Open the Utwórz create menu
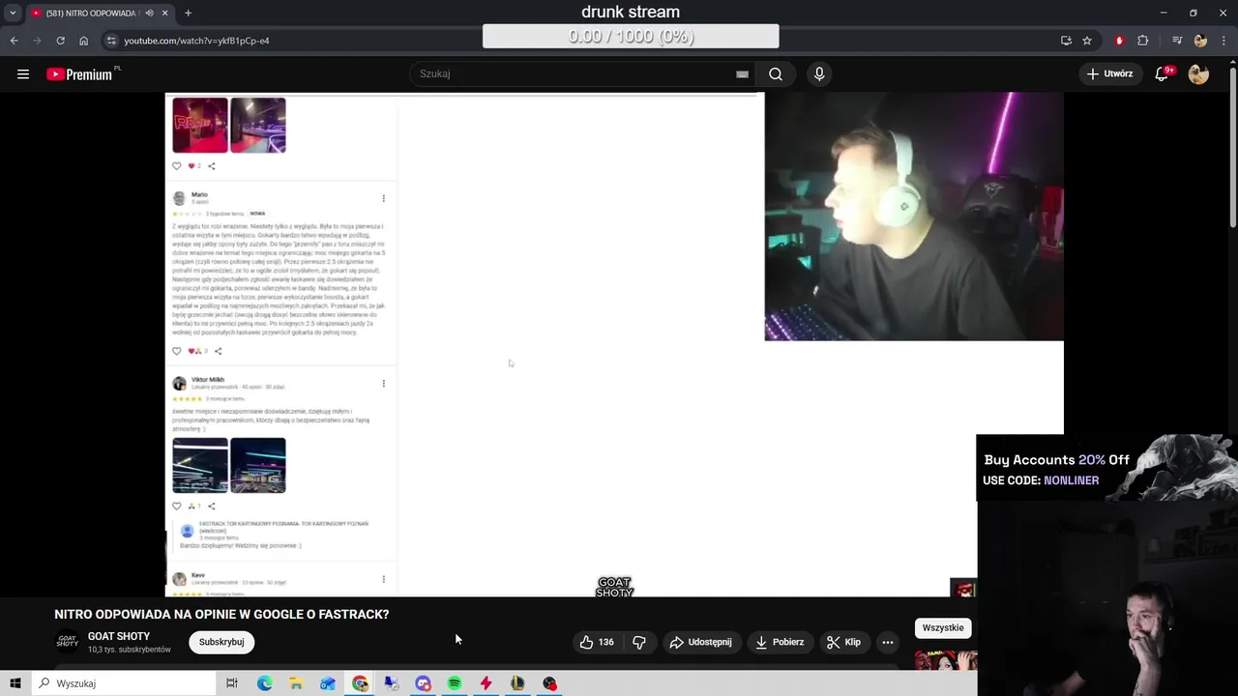This screenshot has height=696, width=1238. [1109, 73]
